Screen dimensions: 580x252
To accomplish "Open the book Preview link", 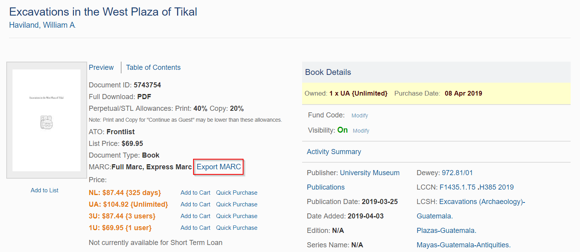I will tap(101, 67).
